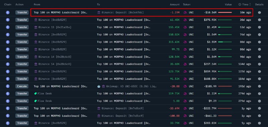Click red value bar in -$10.54M row
Screen dimensions: 268x127
[x=225, y=12]
